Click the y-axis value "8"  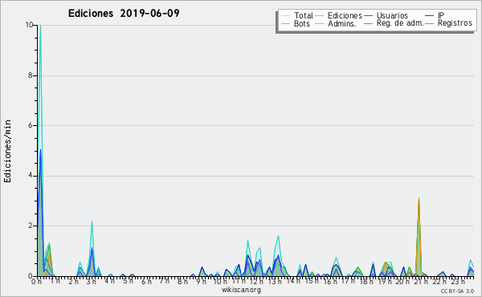tap(31, 75)
